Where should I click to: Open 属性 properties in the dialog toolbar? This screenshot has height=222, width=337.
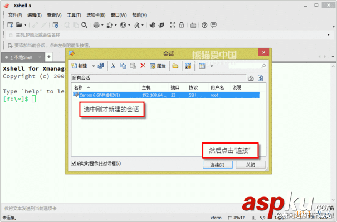158,66
